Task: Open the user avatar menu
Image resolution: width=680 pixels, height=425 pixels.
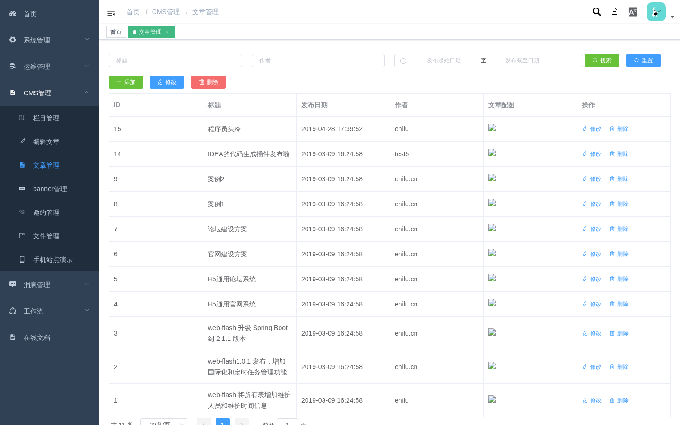Action: [656, 12]
